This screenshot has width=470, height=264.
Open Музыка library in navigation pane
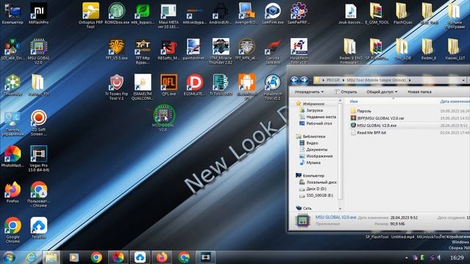pos(310,163)
